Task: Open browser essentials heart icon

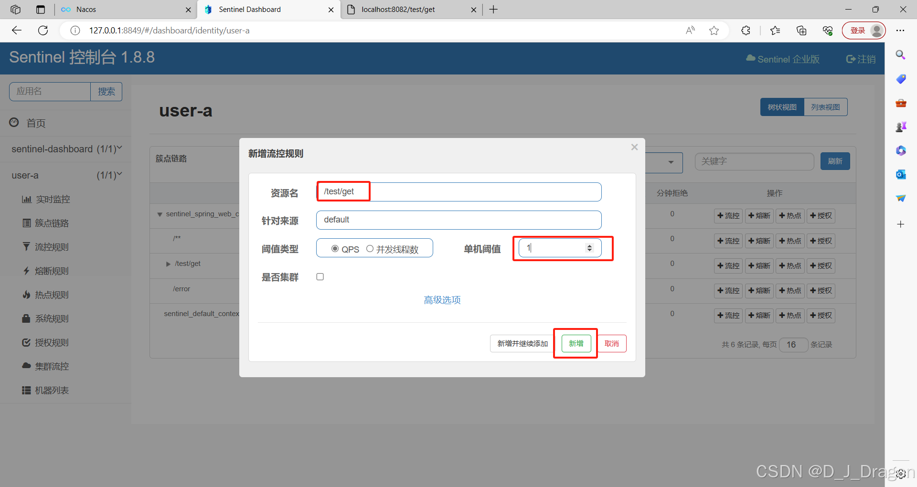Action: click(828, 31)
